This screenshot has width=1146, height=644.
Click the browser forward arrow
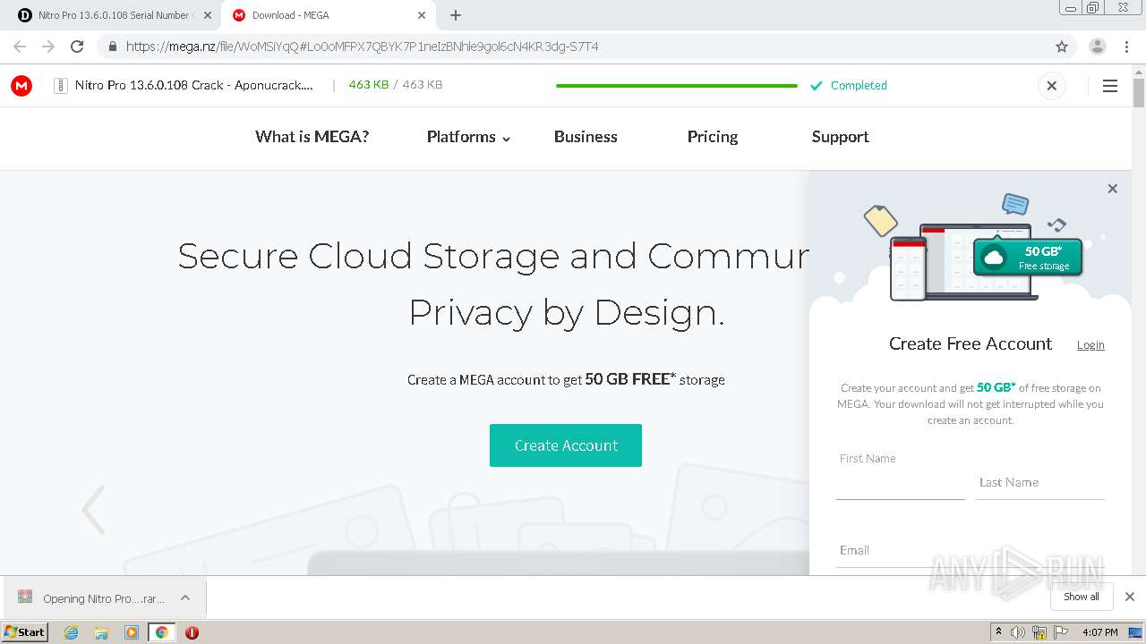click(48, 47)
